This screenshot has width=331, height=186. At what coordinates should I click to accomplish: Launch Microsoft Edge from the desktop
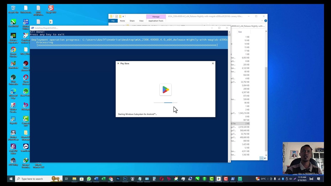click(x=13, y=94)
